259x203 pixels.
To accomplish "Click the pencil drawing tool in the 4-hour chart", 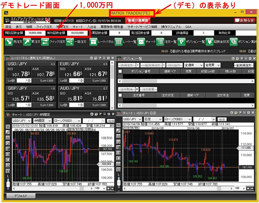I will (x=8, y=132).
